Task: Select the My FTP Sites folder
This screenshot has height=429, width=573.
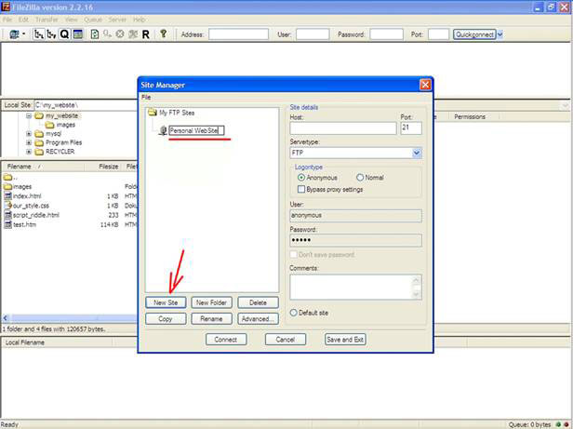Action: click(177, 113)
